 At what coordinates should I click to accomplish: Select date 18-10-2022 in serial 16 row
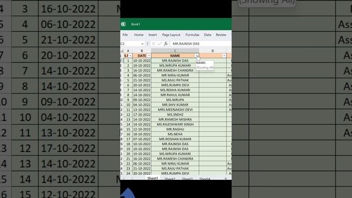pyautogui.click(x=142, y=134)
